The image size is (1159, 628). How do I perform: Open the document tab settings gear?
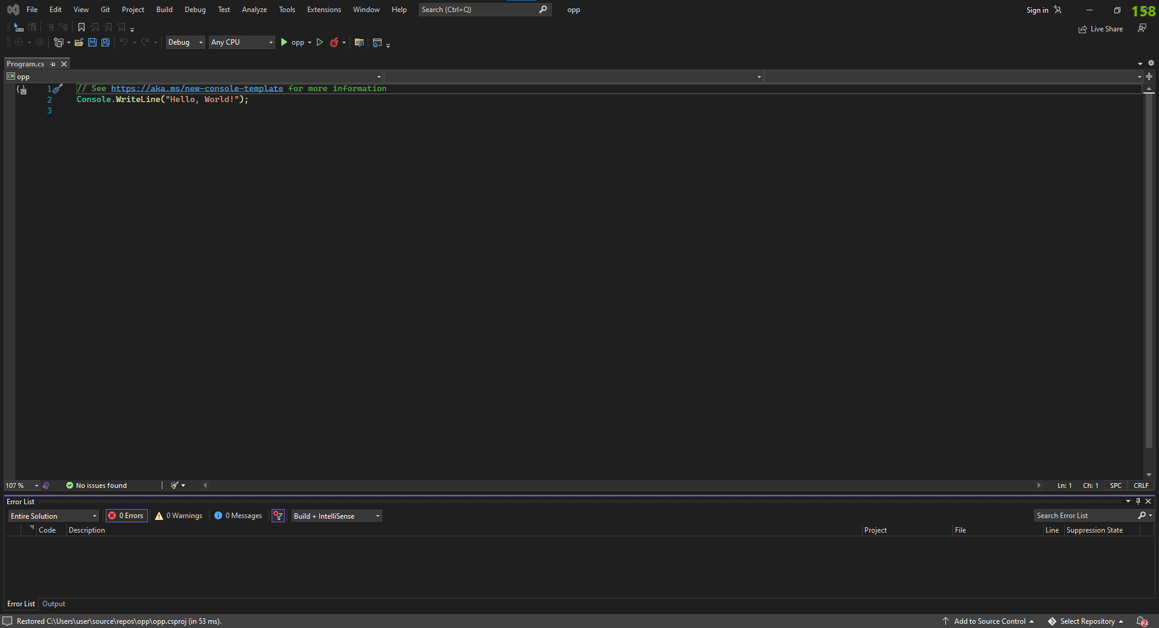click(x=1151, y=63)
